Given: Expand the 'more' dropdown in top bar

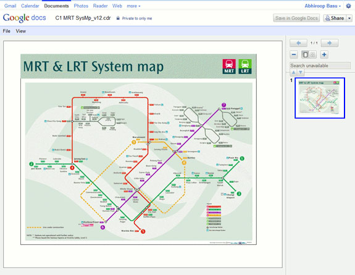Looking at the screenshot, I should [133, 6].
